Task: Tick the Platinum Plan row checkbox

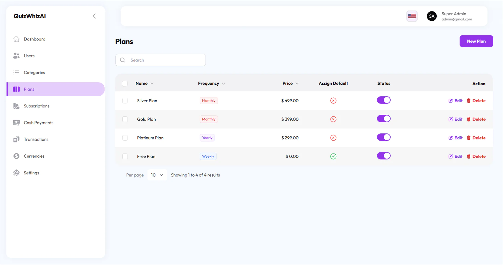Action: [125, 138]
